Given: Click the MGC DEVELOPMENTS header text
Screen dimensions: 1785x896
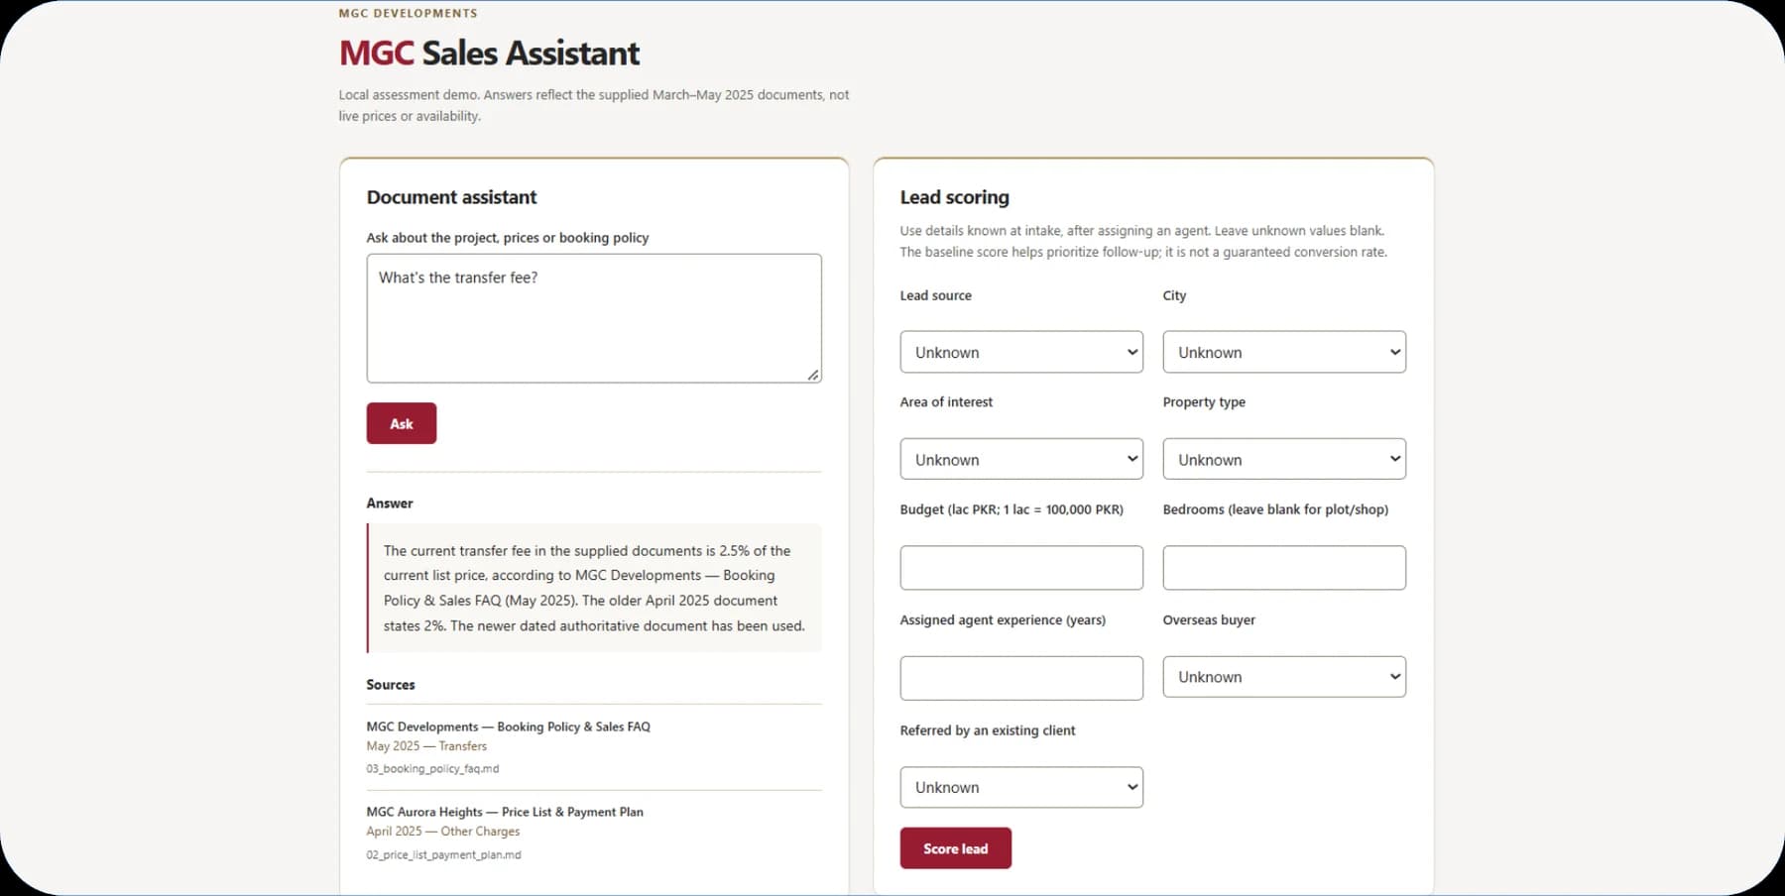Looking at the screenshot, I should [408, 13].
